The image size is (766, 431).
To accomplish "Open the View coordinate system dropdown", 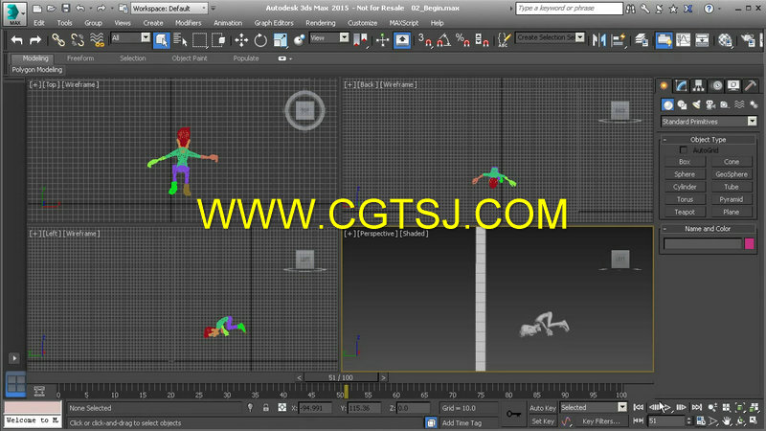I will tap(328, 37).
